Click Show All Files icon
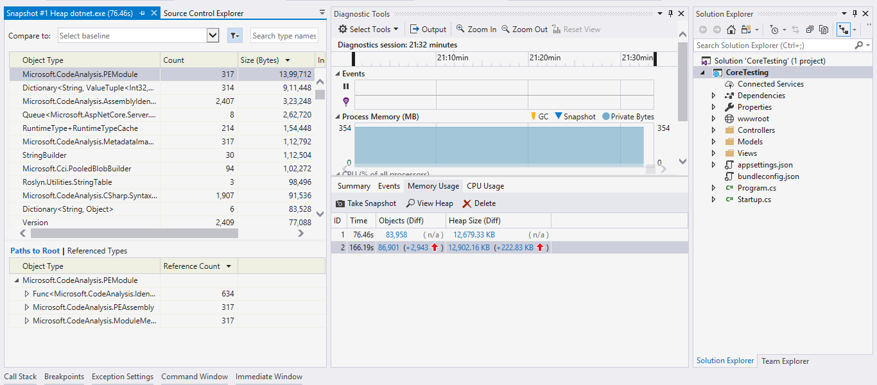877x385 pixels. pyautogui.click(x=824, y=30)
